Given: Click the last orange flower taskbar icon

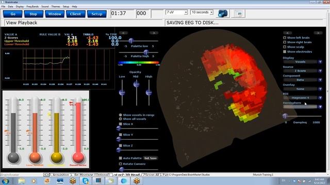Looking at the screenshot, I should point(137,180).
